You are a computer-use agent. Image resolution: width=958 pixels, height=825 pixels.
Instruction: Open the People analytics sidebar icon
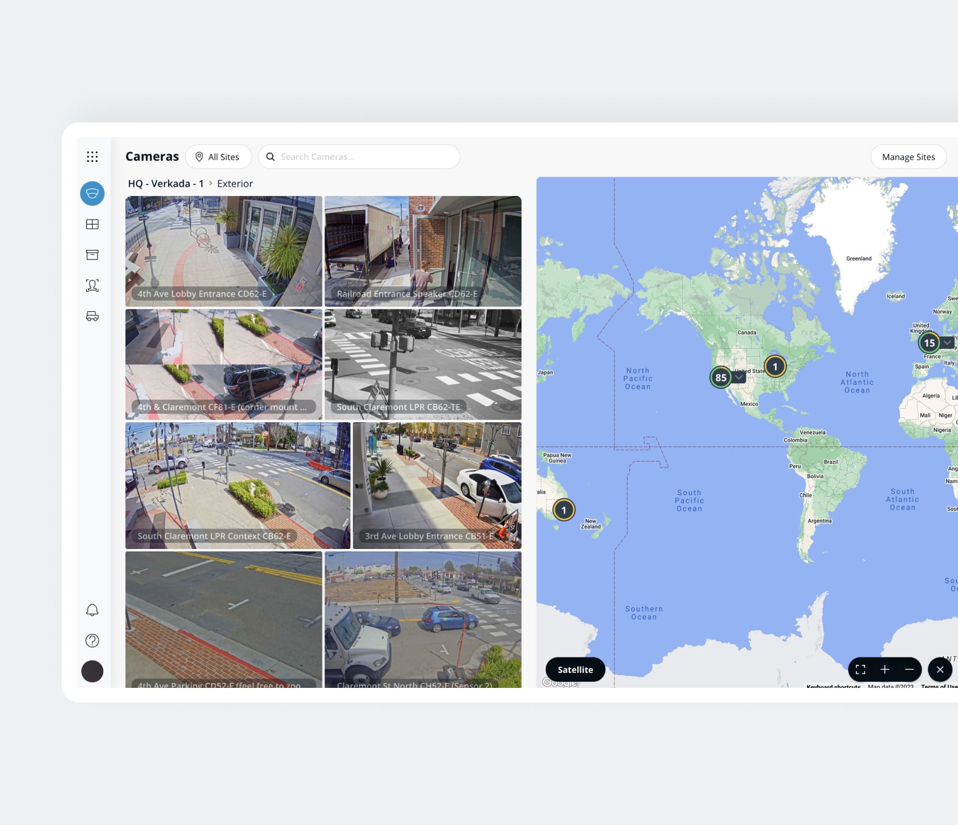tap(92, 286)
